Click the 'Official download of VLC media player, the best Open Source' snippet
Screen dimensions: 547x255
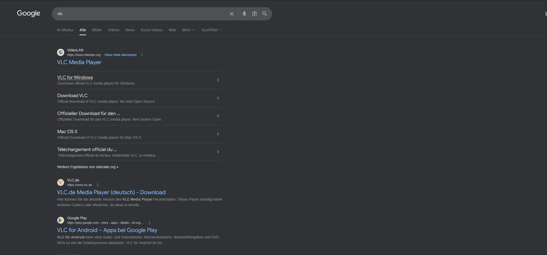[x=108, y=102]
